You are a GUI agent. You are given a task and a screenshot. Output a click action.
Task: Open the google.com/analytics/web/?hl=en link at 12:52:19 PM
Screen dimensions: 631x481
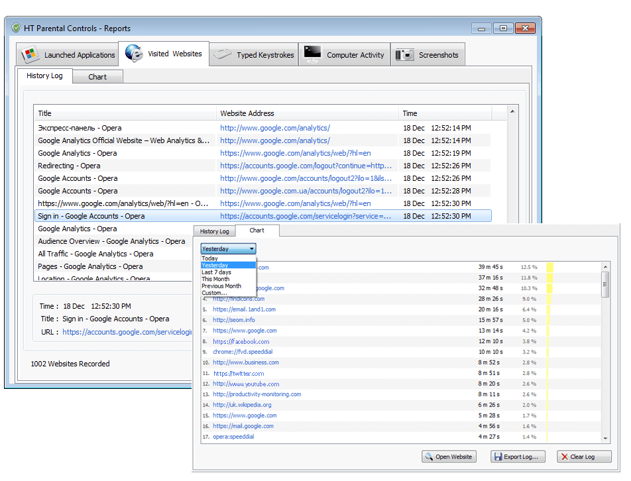coord(296,153)
